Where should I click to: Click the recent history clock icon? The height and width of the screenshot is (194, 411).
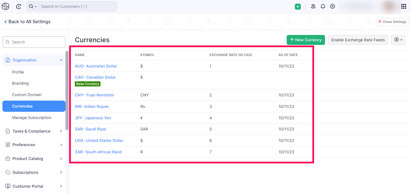point(19,6)
